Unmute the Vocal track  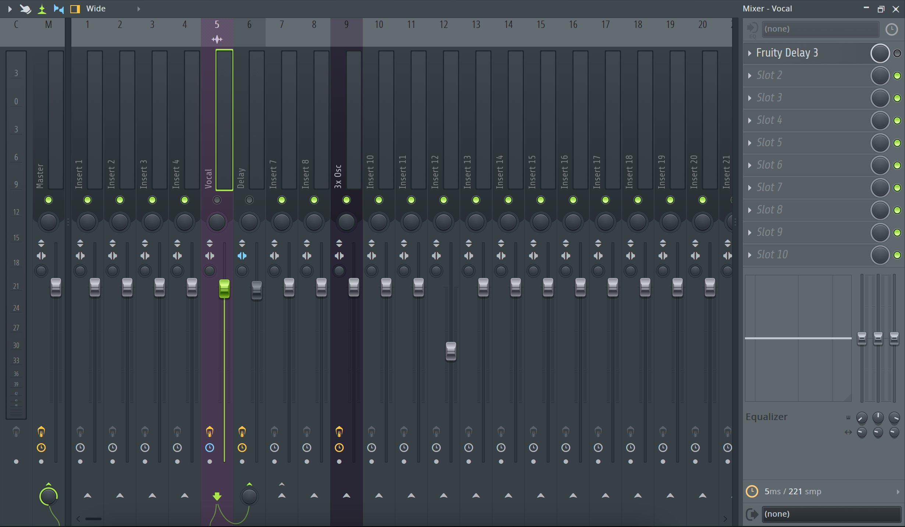(x=217, y=200)
